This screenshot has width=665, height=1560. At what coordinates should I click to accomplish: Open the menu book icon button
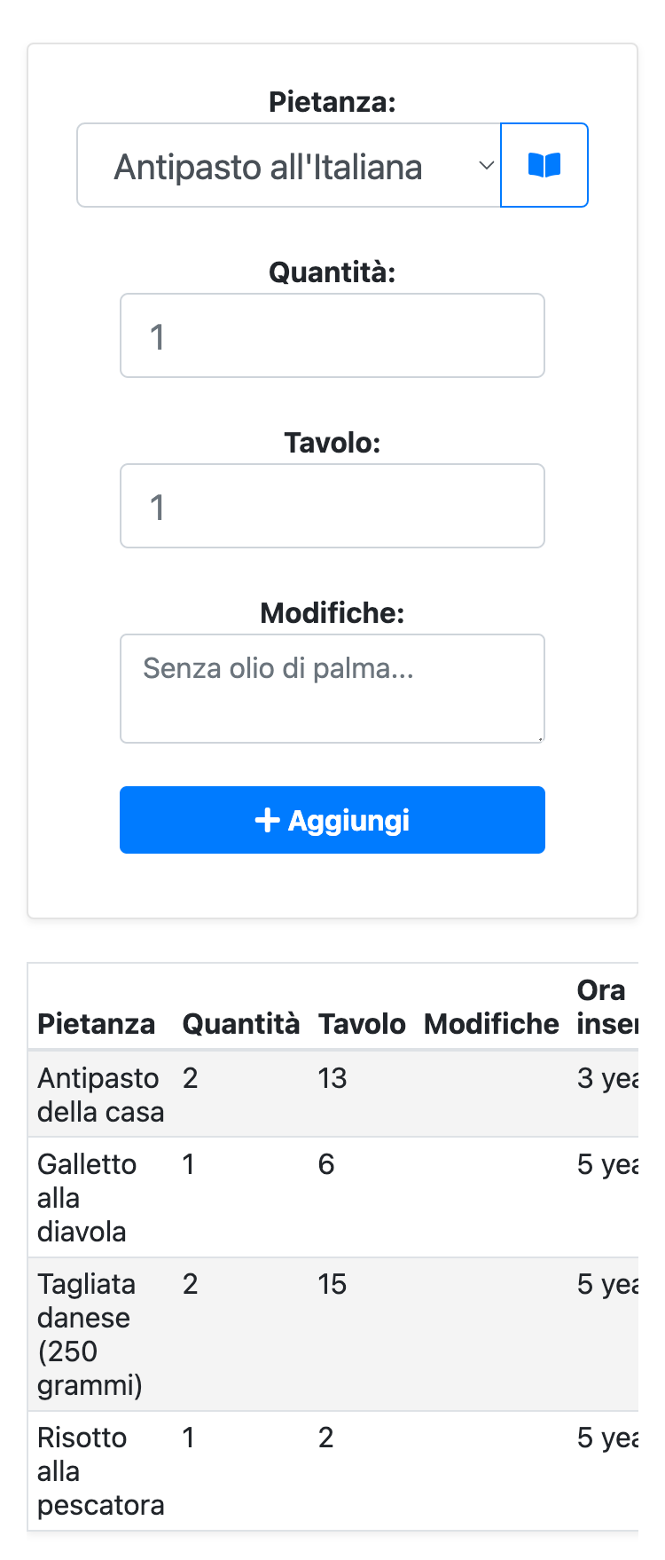coord(544,165)
